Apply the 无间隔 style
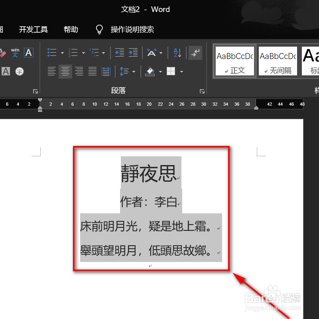The image size is (319, 319). 278,61
